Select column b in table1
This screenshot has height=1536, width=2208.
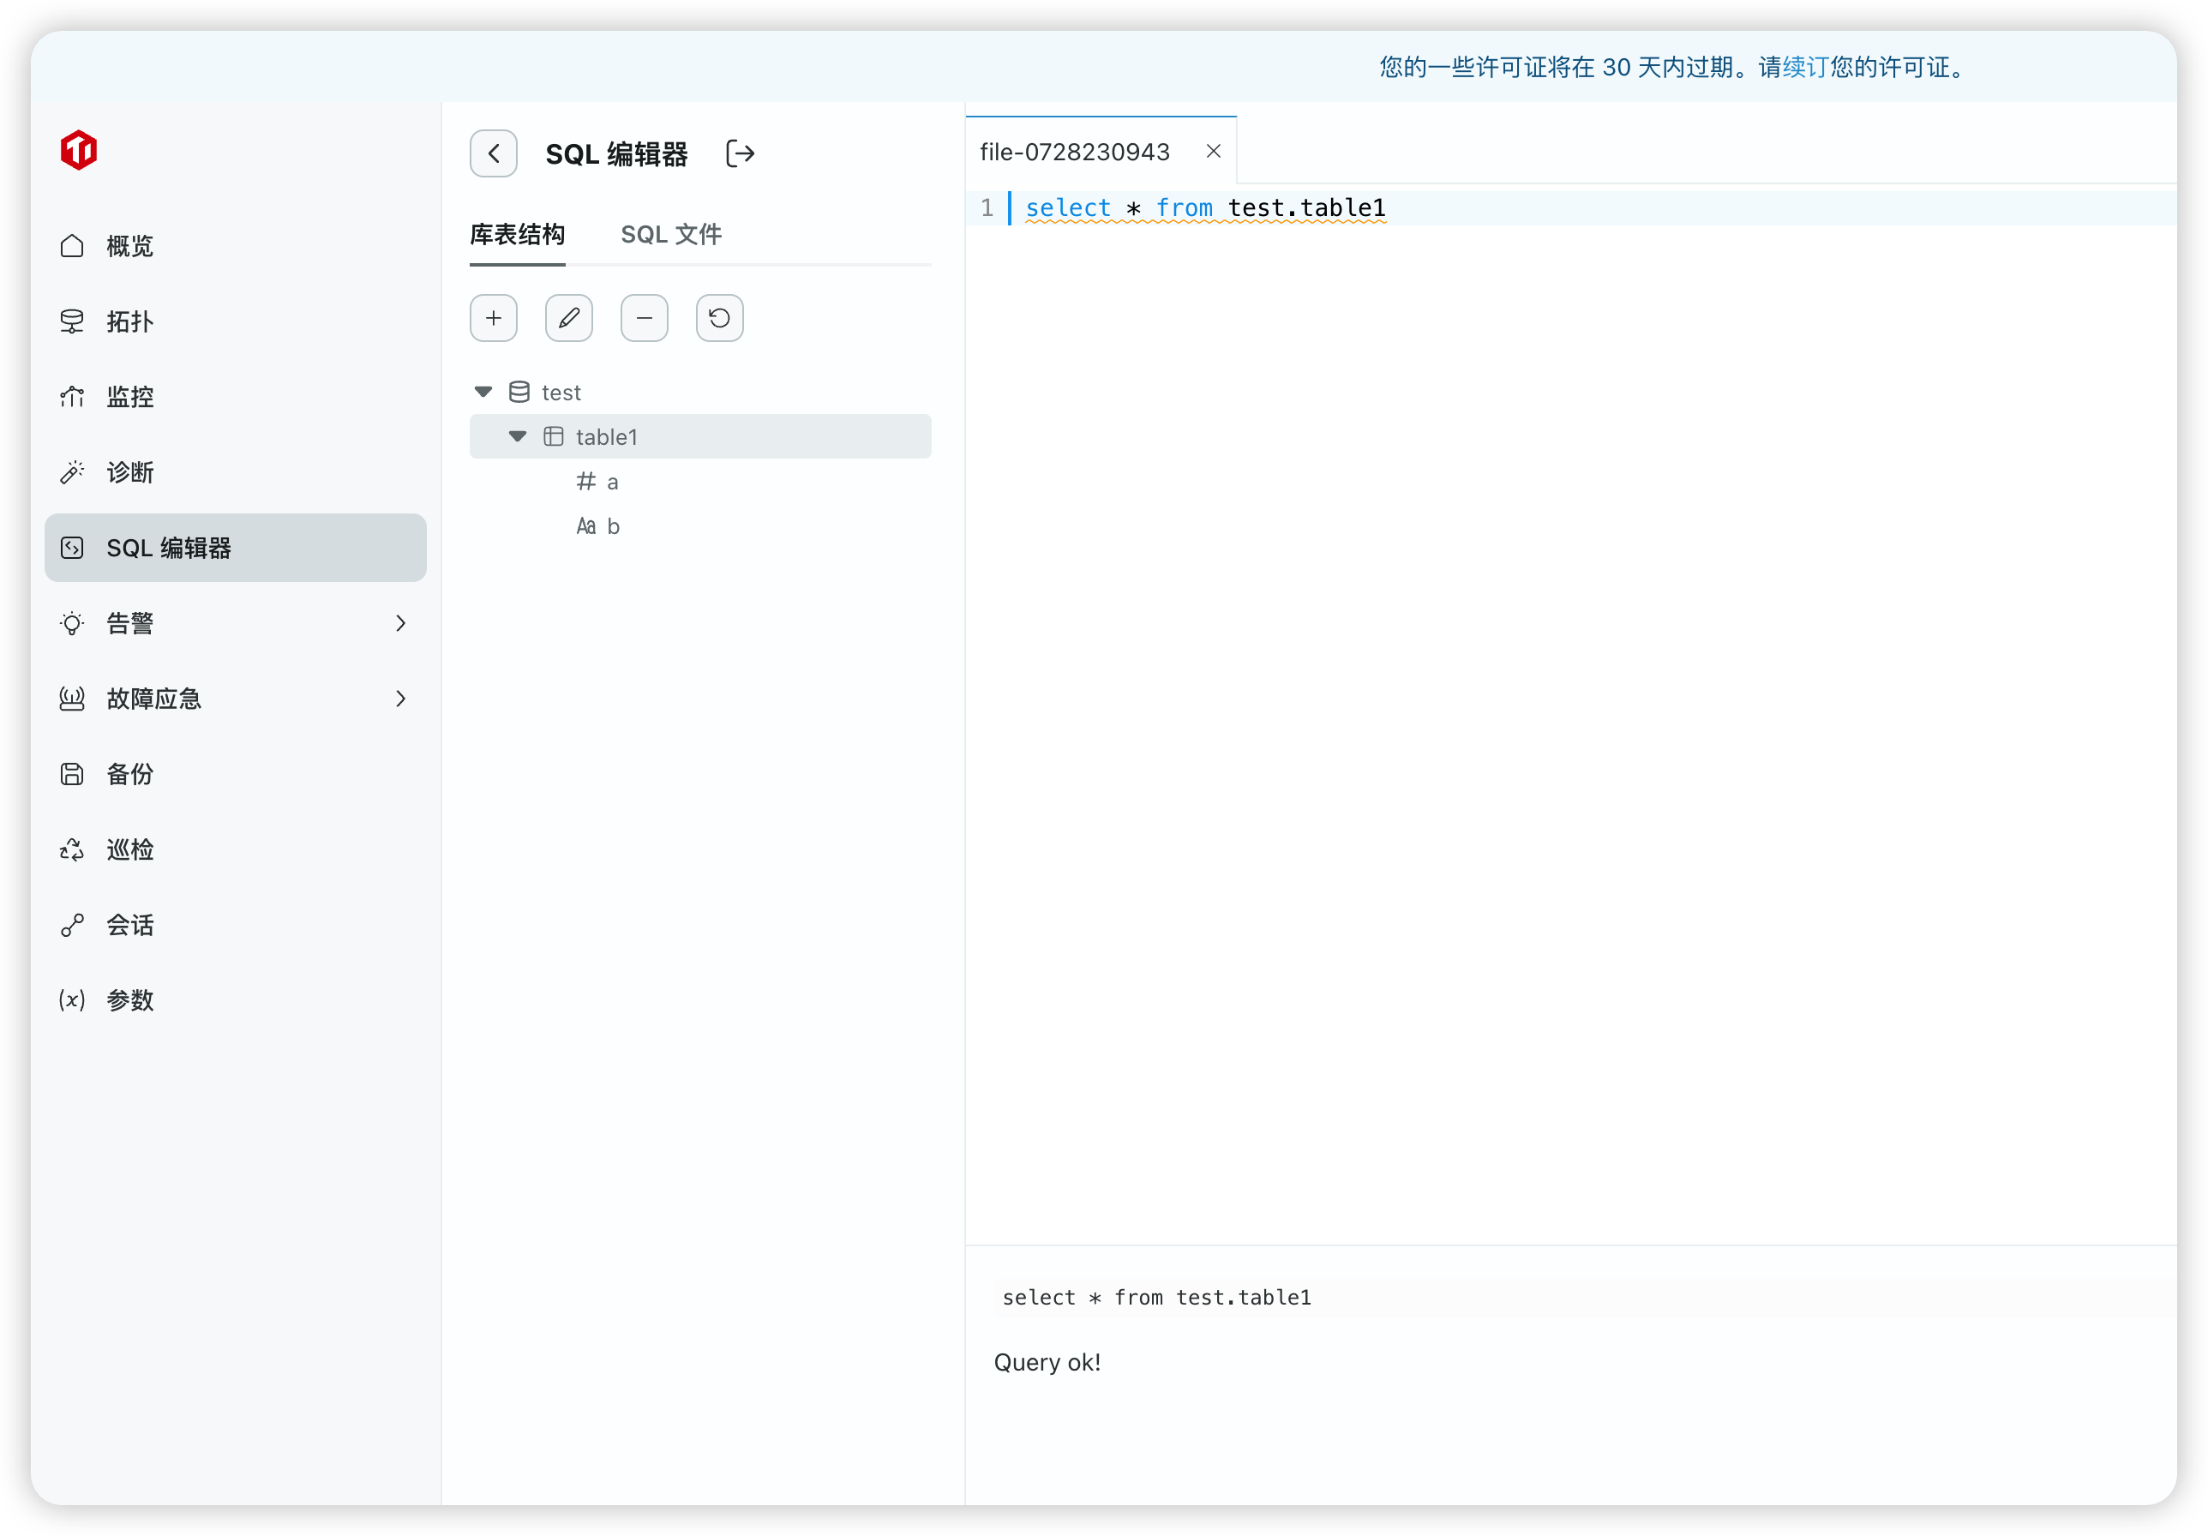(x=613, y=526)
